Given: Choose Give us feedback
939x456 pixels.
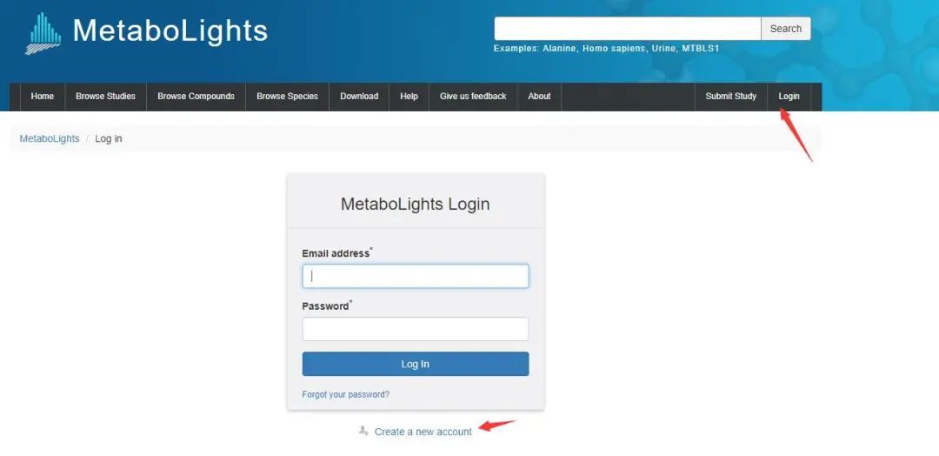Looking at the screenshot, I should point(472,97).
